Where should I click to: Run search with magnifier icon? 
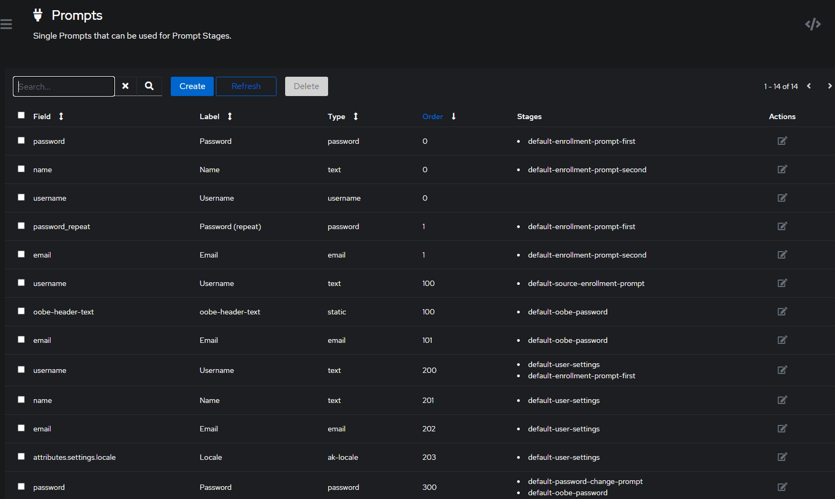coord(149,86)
